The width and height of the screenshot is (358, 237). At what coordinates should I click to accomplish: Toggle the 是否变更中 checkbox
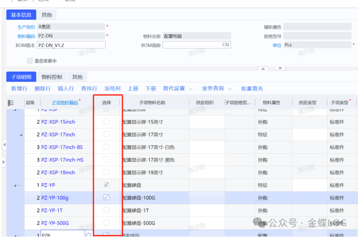point(30,61)
